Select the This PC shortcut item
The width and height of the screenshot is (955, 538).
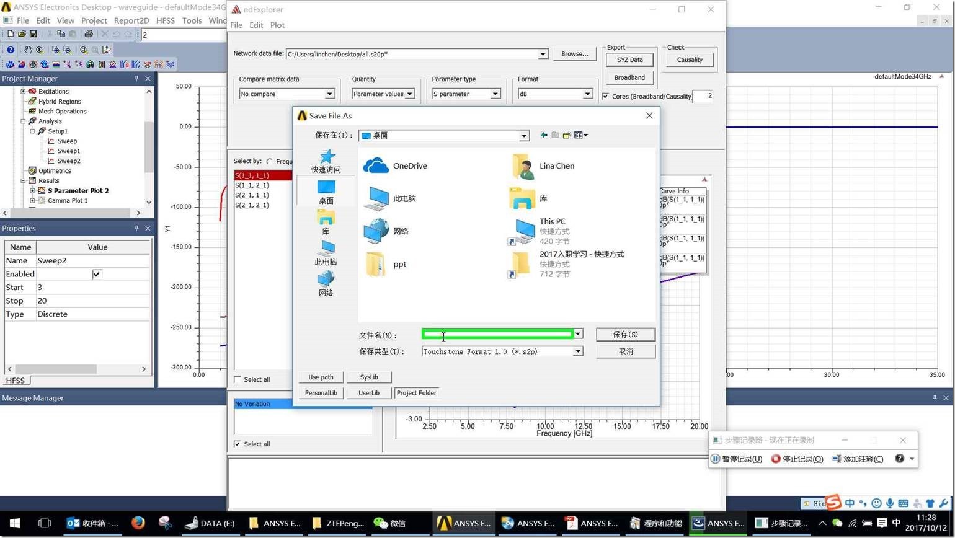(x=538, y=231)
